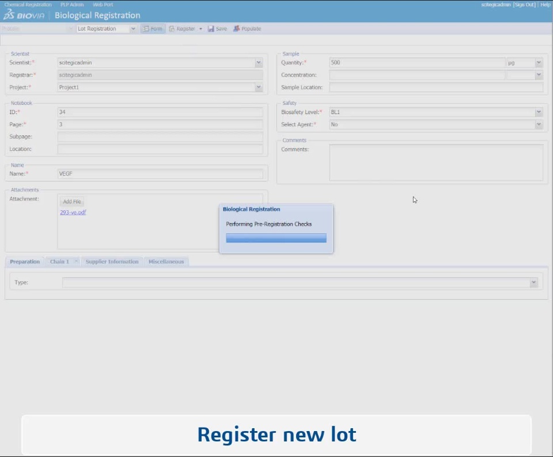Image resolution: width=553 pixels, height=457 pixels.
Task: Open Help link
Action: tap(546, 5)
